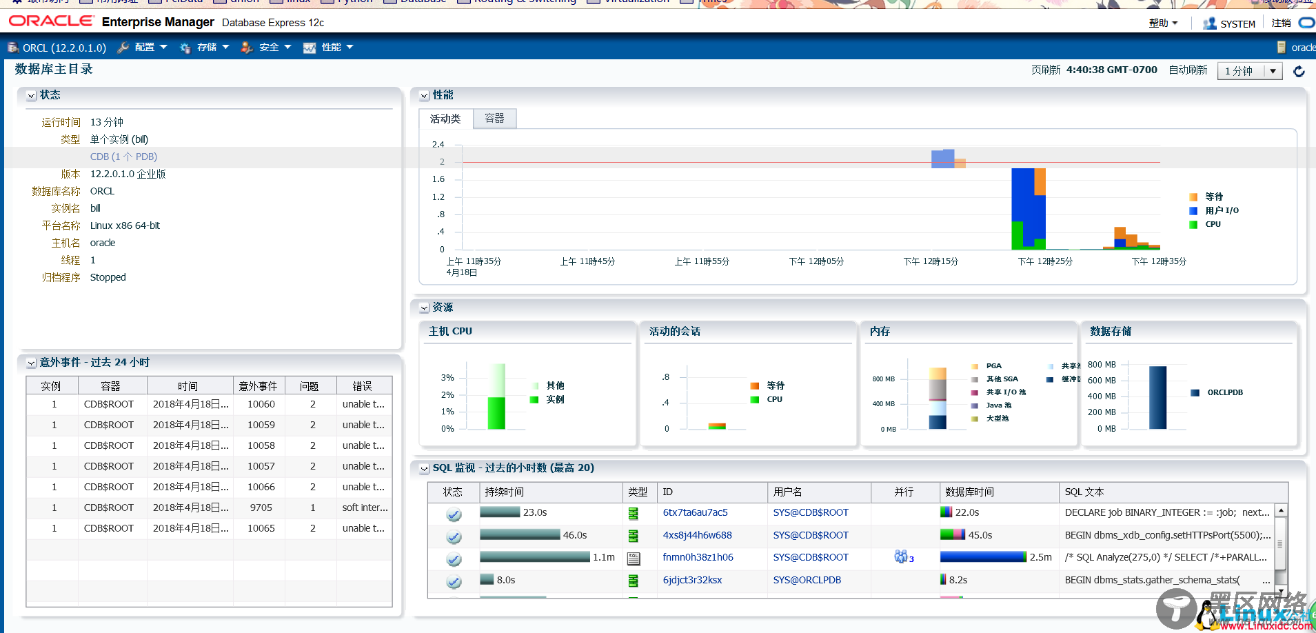The width and height of the screenshot is (1316, 633).
Task: Click the 性能 performance icon
Action: (x=310, y=48)
